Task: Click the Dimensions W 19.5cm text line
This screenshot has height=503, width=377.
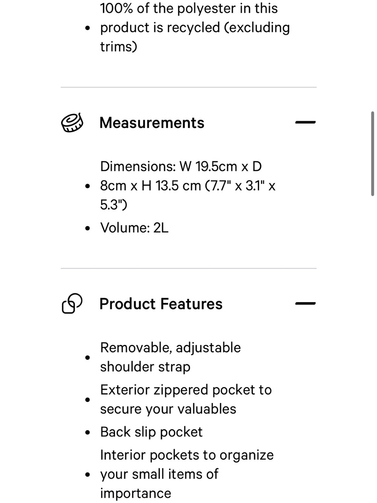Action: point(181,166)
